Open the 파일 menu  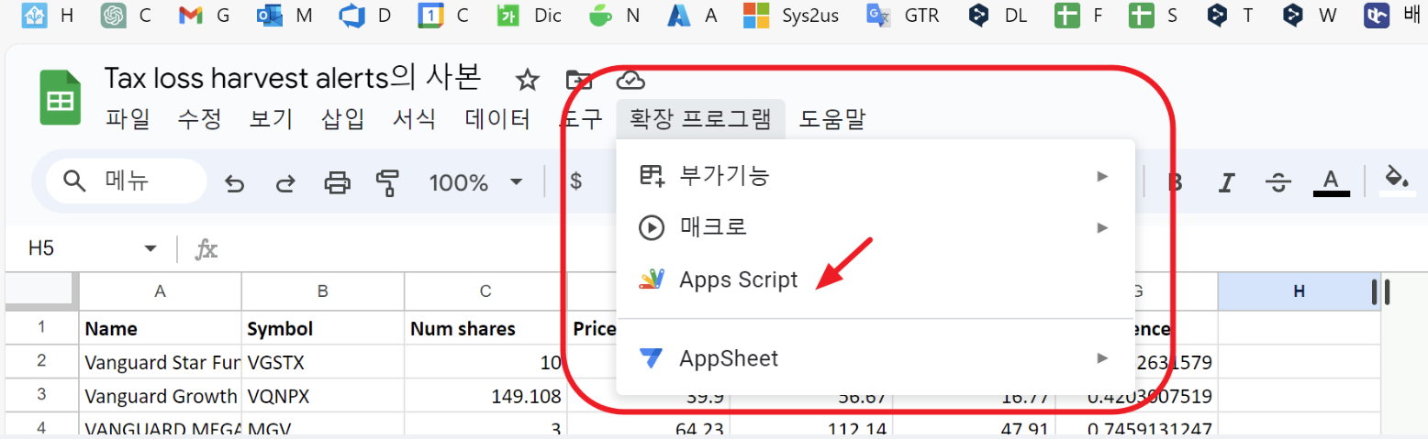pyautogui.click(x=128, y=119)
